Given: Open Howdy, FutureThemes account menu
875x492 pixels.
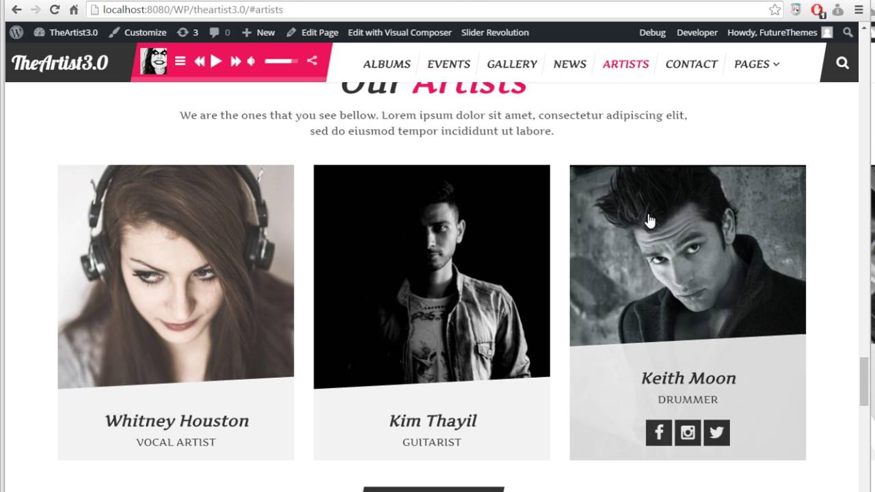Looking at the screenshot, I should click(x=780, y=32).
